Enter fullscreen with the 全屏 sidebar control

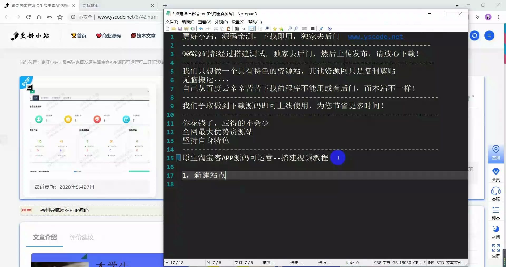495,250
